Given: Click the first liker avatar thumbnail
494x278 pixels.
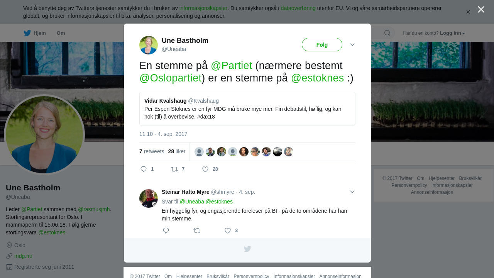Looking at the screenshot, I should click(x=199, y=152).
